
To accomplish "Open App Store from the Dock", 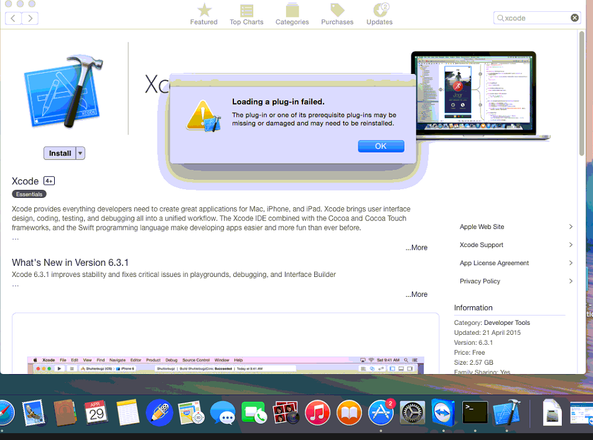I will click(381, 413).
